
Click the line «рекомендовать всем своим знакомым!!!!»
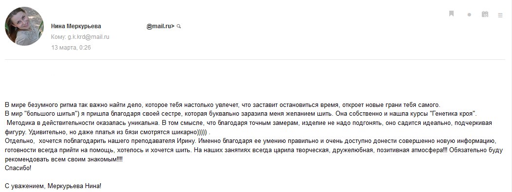coord(64,159)
